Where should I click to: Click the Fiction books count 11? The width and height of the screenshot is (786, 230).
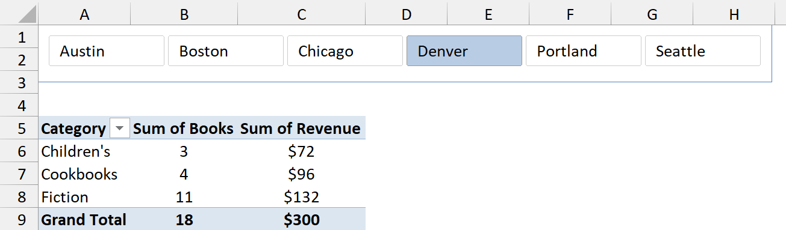pos(184,197)
